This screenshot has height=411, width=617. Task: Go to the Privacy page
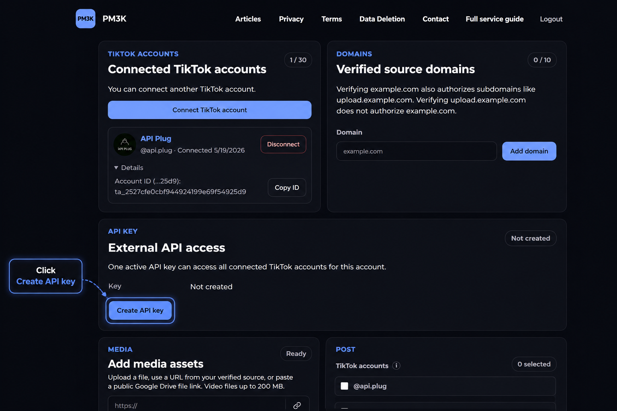click(291, 19)
